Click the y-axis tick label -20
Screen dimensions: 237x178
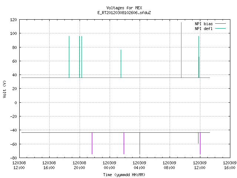pos(13,116)
